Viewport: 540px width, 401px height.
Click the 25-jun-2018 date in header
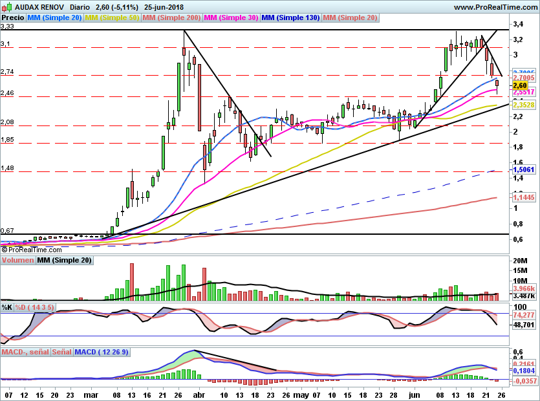(164, 7)
